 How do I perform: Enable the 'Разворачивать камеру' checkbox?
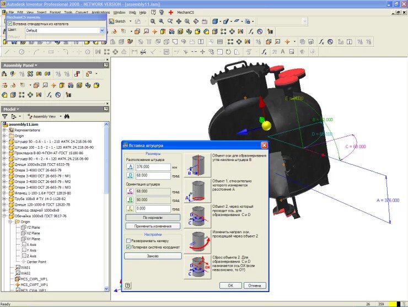pos(128,241)
